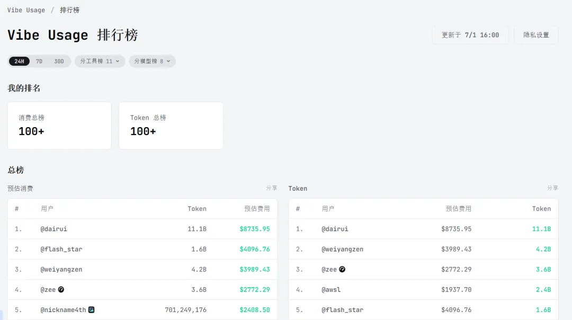Image resolution: width=572 pixels, height=320 pixels.
Task: Open the 分工具榜 11 dropdown
Action: tap(100, 61)
